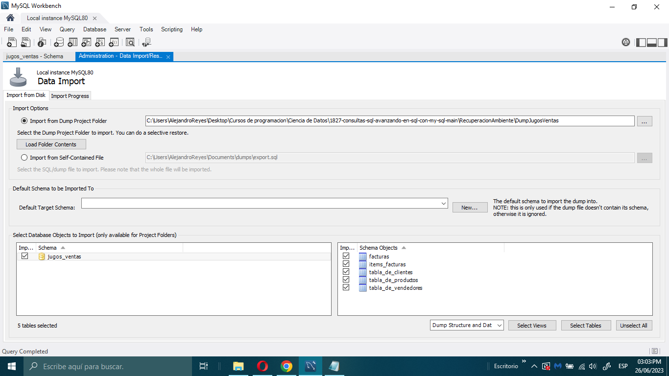Click the dump project folder path field
This screenshot has height=376, width=669.
390,120
